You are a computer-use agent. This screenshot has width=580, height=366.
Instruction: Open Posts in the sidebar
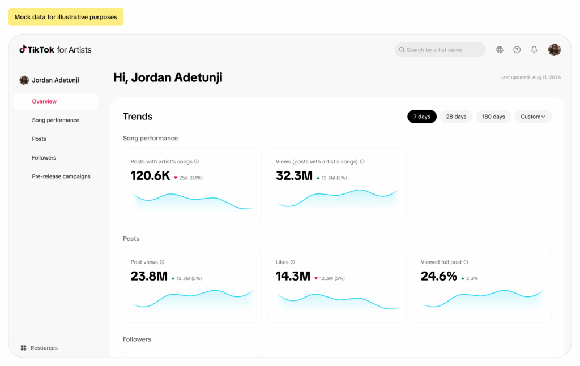pos(39,139)
